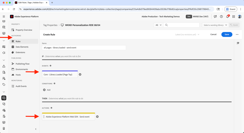The width and height of the screenshot is (244, 133).
Task: Open the learning graduation cap panel
Action: coord(238,43)
